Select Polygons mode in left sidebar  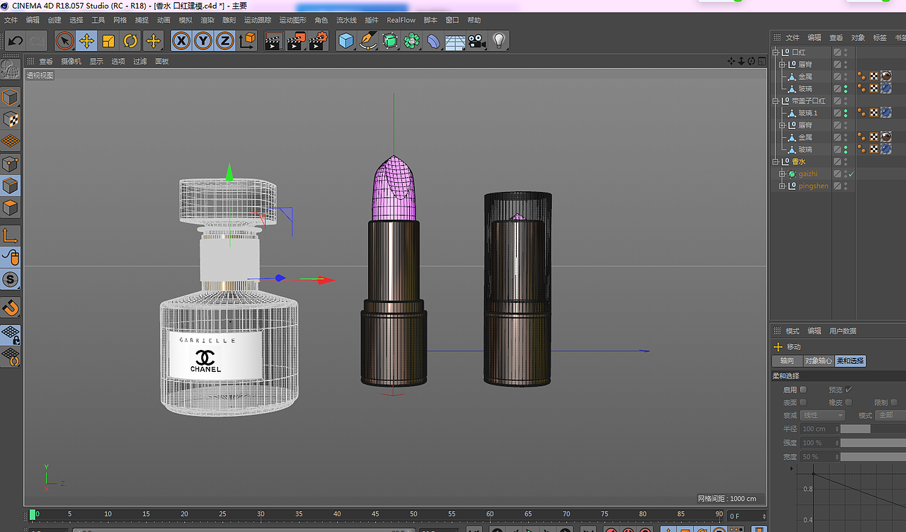[x=11, y=208]
